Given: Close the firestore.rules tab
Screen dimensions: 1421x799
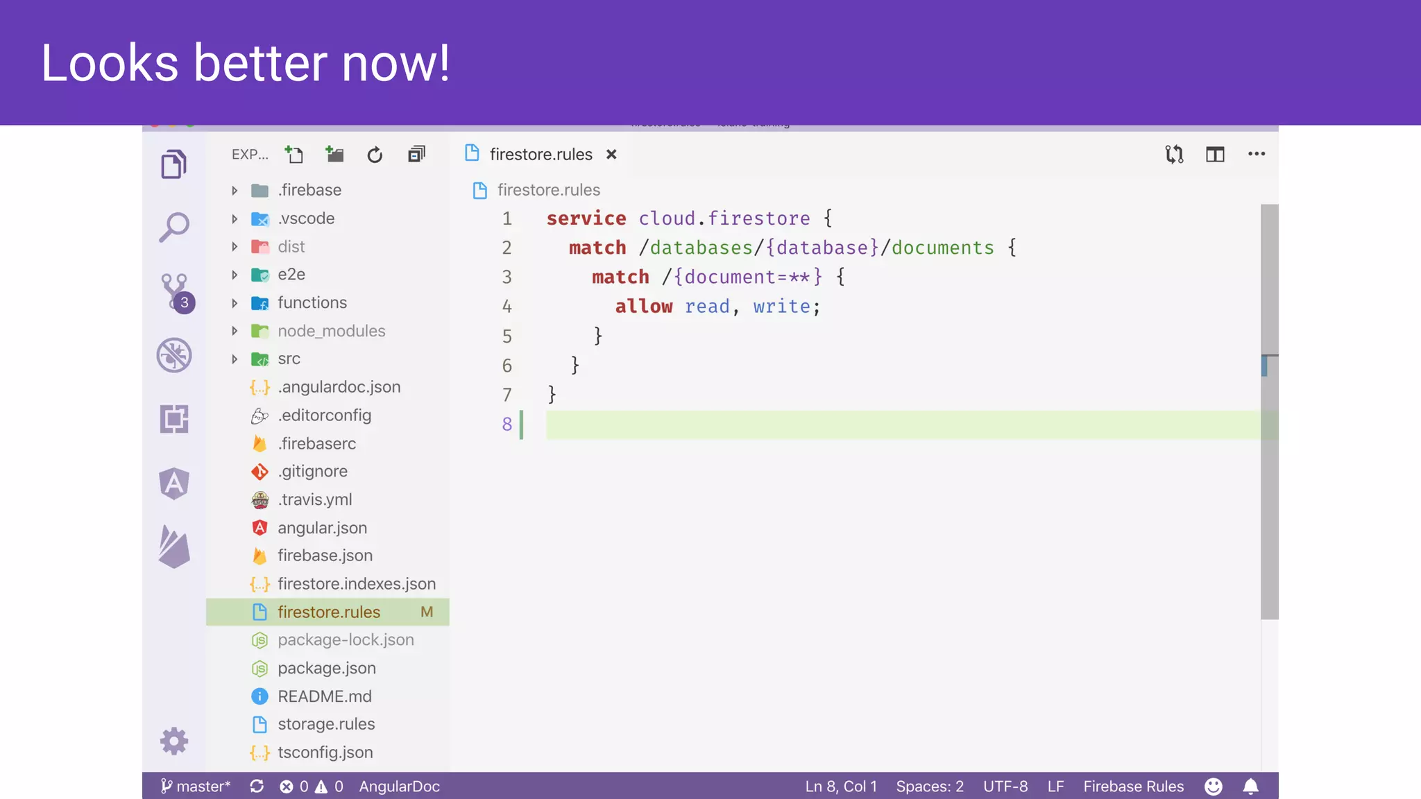Looking at the screenshot, I should [611, 154].
